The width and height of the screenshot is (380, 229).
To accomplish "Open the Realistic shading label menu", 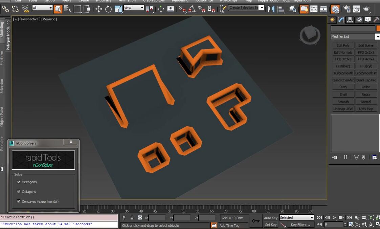I will [x=49, y=19].
